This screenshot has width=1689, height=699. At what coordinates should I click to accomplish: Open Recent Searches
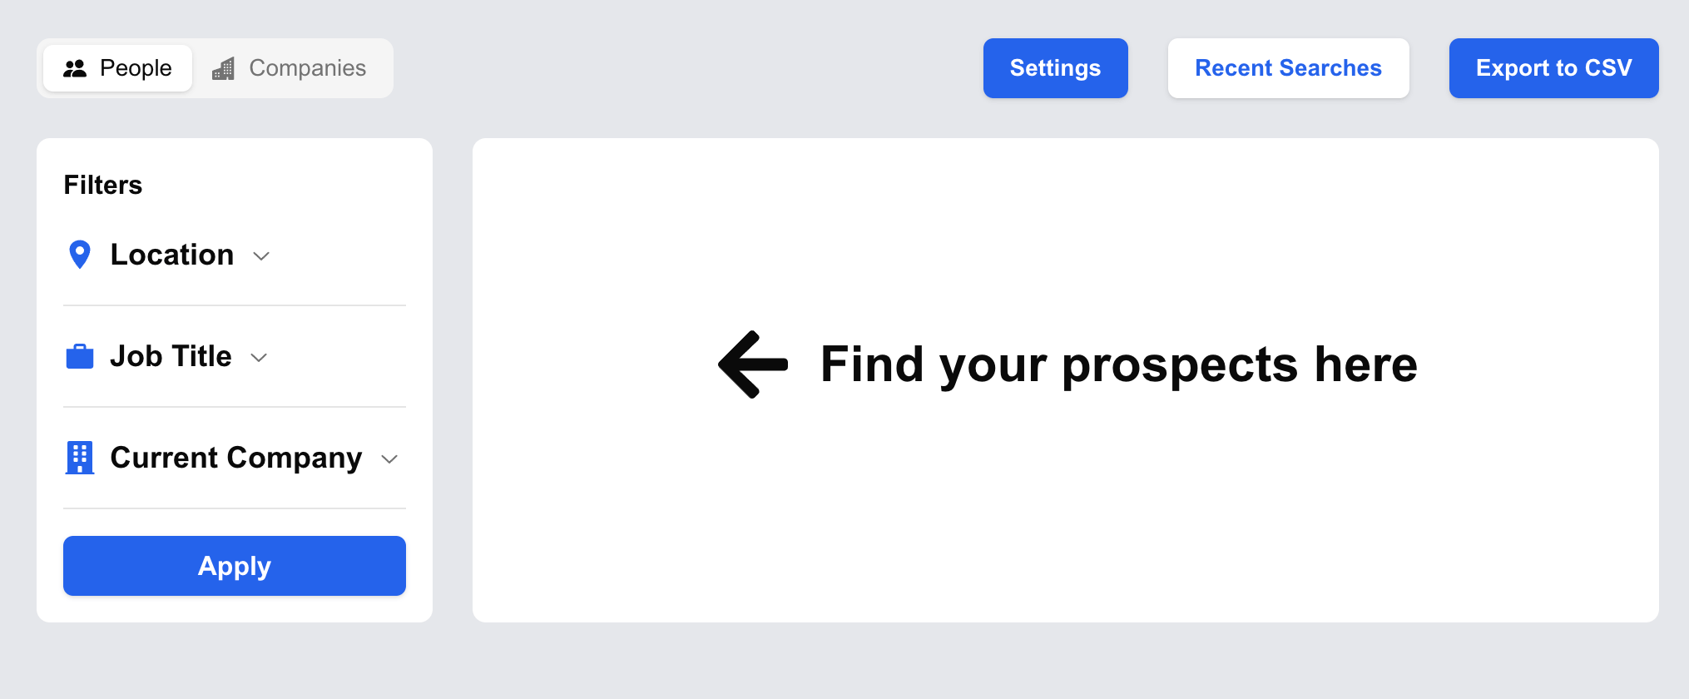(x=1289, y=68)
